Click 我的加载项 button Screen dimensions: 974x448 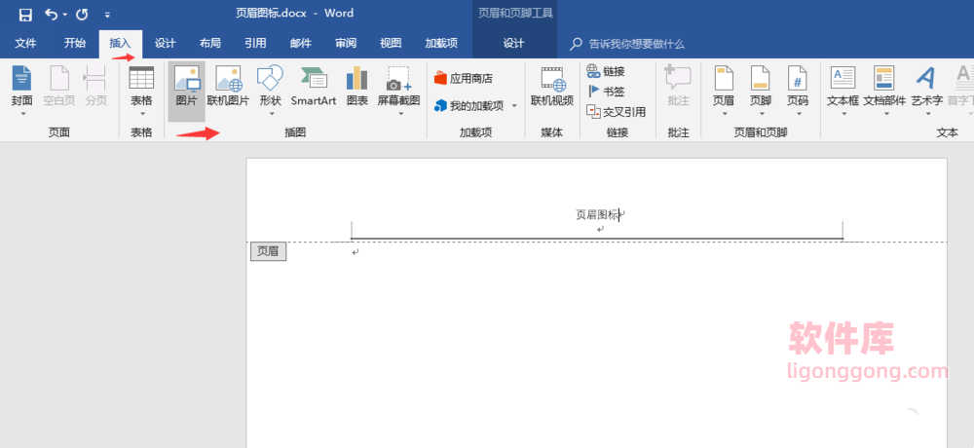click(x=469, y=105)
